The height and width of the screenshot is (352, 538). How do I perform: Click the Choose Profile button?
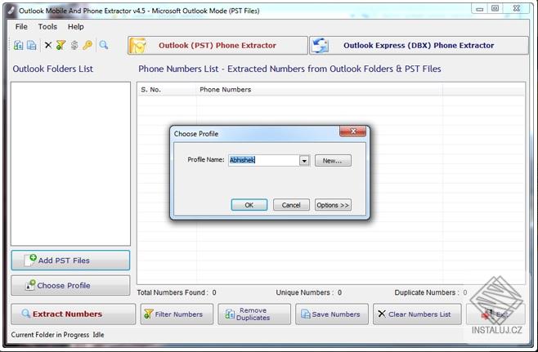click(70, 285)
